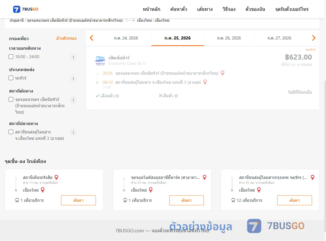Go to previous dates with left arrow

tap(91, 38)
